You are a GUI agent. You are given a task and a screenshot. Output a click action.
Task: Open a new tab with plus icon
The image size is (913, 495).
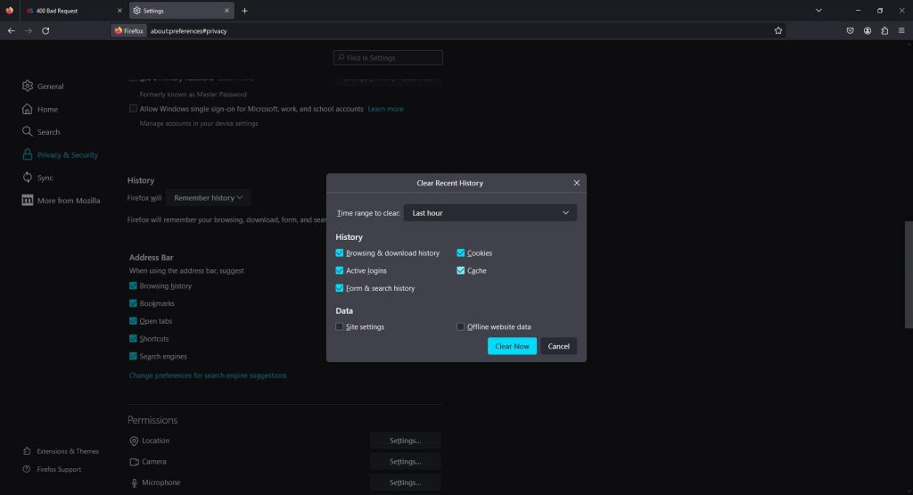tap(244, 11)
